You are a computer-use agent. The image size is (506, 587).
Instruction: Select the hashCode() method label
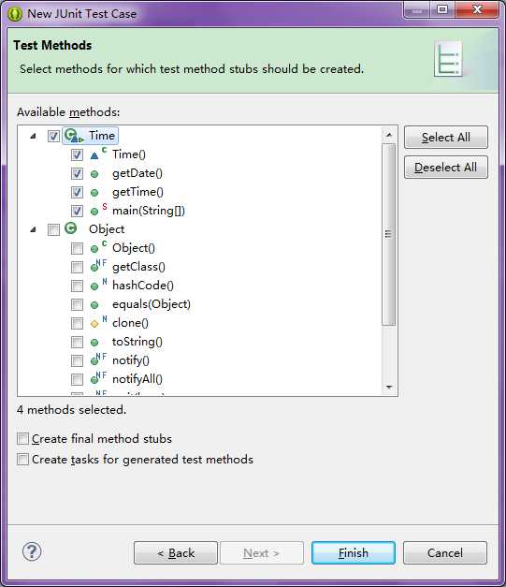click(143, 286)
